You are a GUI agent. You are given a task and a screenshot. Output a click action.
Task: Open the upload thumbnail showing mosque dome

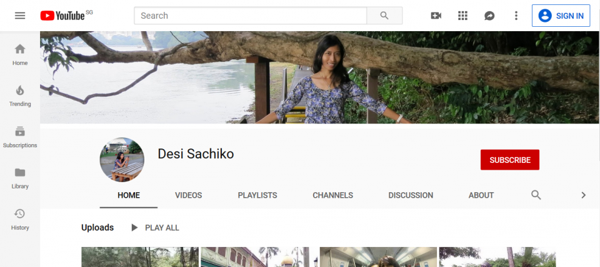coord(259,257)
